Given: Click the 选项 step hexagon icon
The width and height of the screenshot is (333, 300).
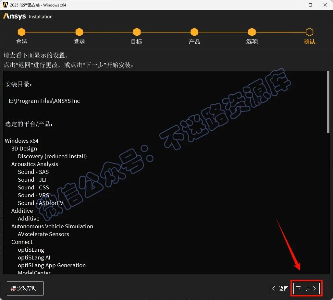Looking at the screenshot, I should [252, 32].
